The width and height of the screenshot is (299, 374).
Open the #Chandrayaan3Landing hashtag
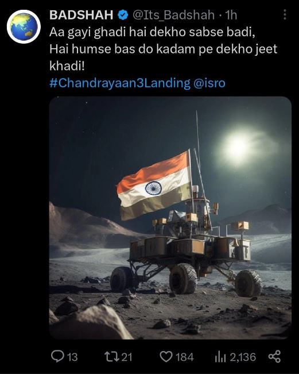(120, 83)
